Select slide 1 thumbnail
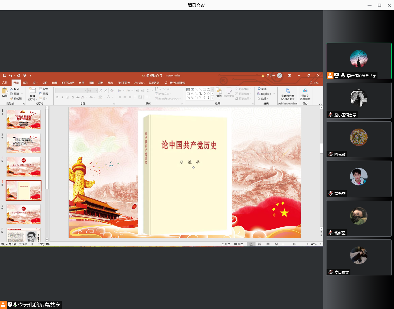 point(23,120)
